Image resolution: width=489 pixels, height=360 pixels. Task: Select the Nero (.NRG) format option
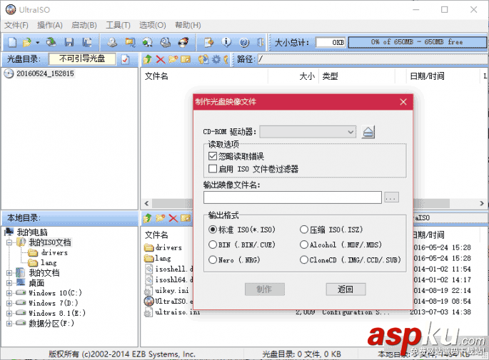tap(213, 259)
